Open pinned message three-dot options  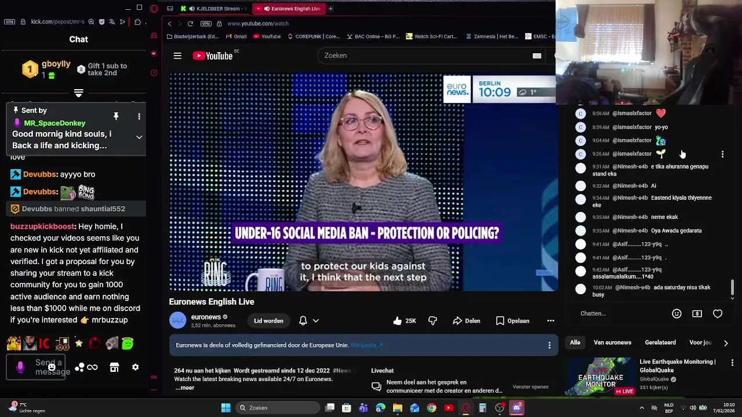pos(139,116)
